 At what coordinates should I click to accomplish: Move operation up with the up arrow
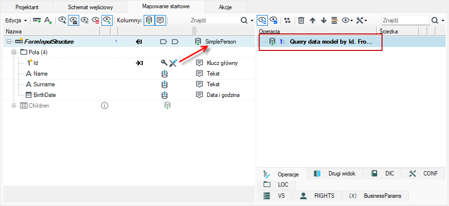click(x=313, y=20)
